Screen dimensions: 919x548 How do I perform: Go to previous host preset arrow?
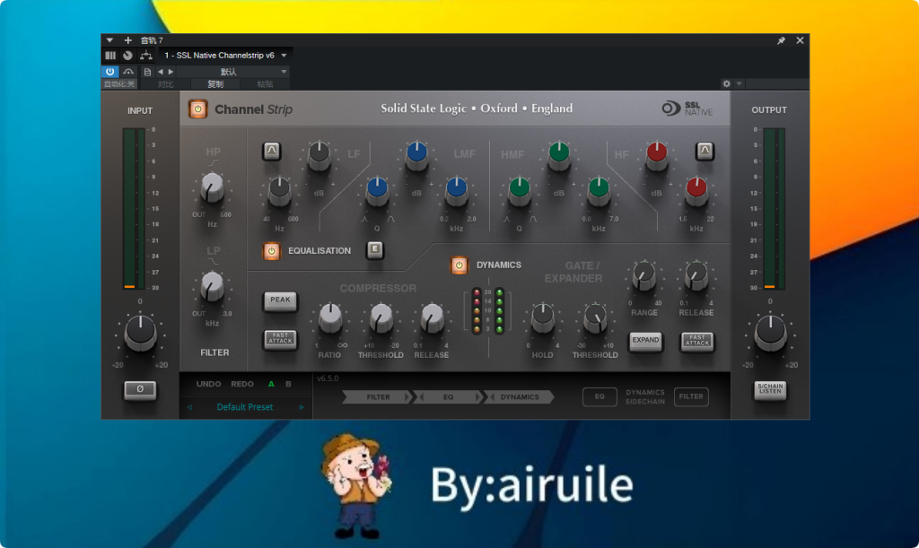pos(160,72)
